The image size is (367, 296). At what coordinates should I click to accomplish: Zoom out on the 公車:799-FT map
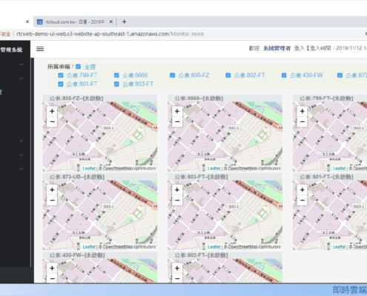(302, 121)
